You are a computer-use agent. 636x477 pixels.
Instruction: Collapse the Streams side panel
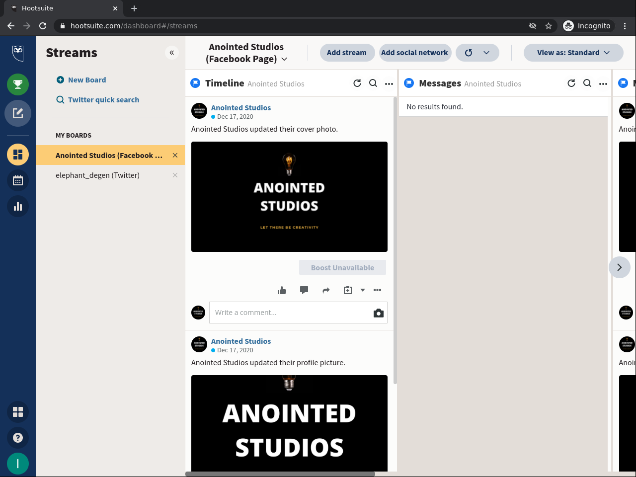171,53
